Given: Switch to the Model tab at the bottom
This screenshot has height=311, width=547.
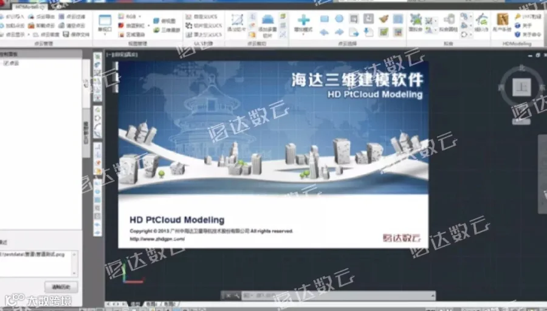Looking at the screenshot, I should point(135,304).
